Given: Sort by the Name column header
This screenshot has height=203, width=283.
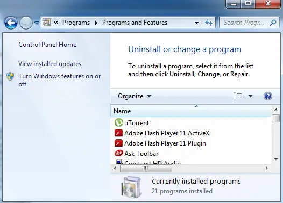Looking at the screenshot, I should 191,111.
